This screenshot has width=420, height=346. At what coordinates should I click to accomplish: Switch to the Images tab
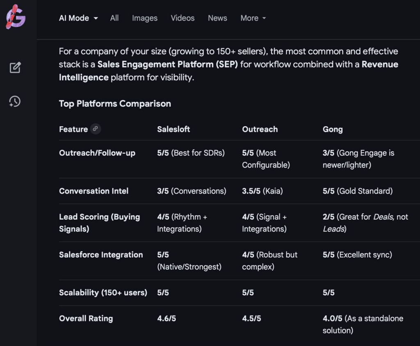[x=145, y=18]
